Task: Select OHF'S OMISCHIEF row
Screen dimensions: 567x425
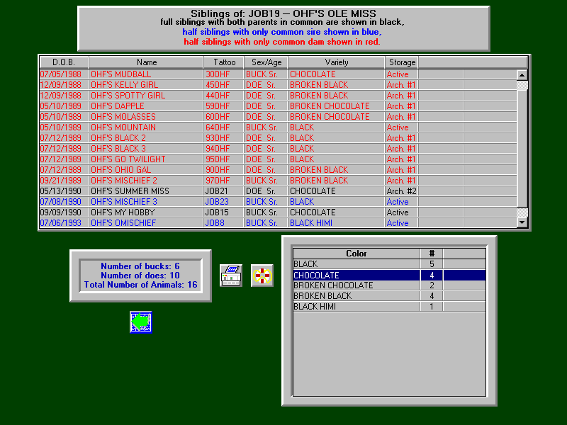Action: tap(278, 223)
